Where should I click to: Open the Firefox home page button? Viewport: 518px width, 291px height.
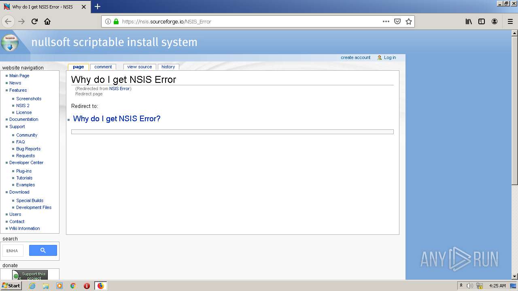click(47, 21)
